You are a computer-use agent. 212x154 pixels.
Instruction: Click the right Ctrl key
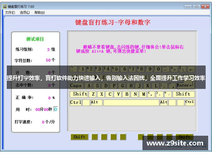click(190, 103)
